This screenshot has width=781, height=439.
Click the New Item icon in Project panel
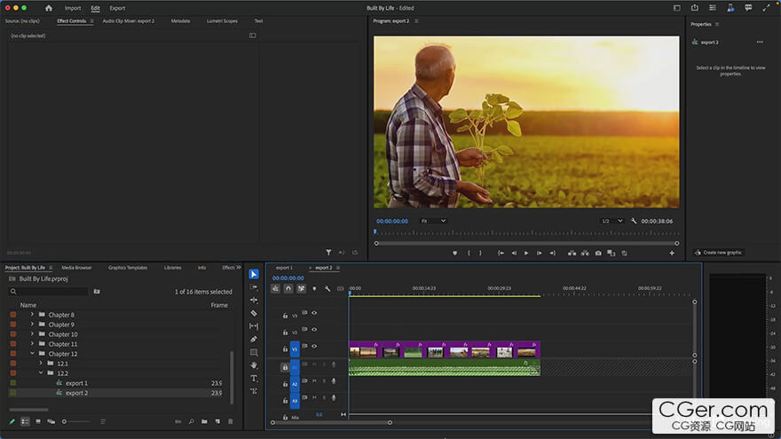217,421
